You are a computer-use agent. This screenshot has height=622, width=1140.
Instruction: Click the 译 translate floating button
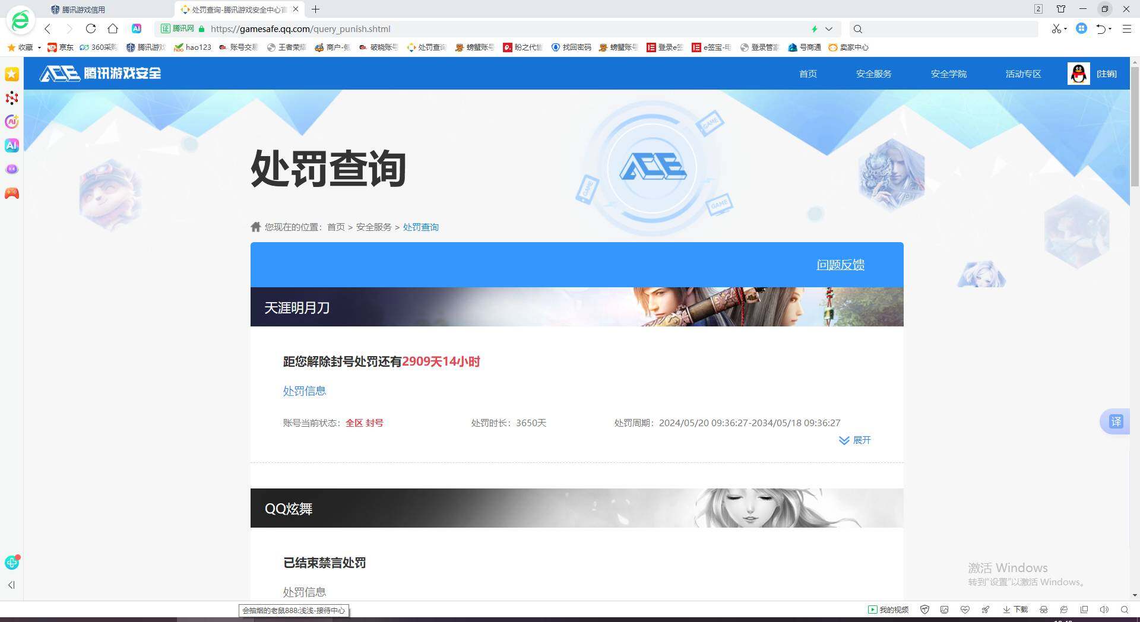point(1116,421)
